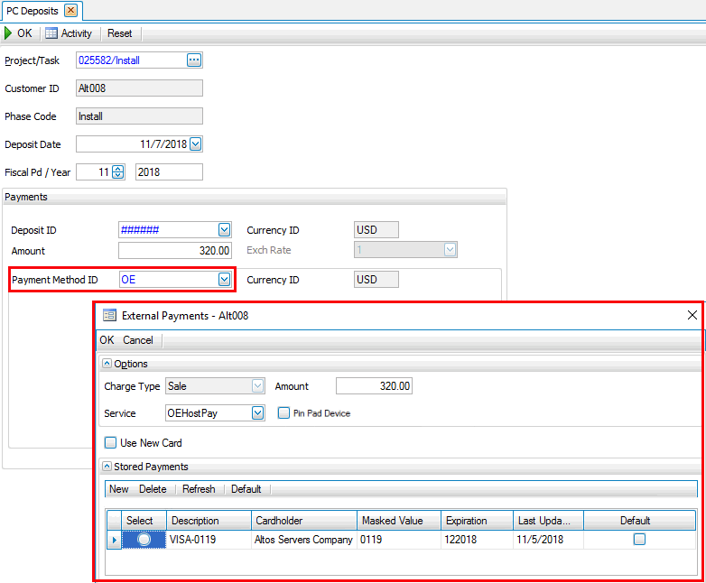Open Project/Task lookup ellipsis button

click(x=194, y=60)
